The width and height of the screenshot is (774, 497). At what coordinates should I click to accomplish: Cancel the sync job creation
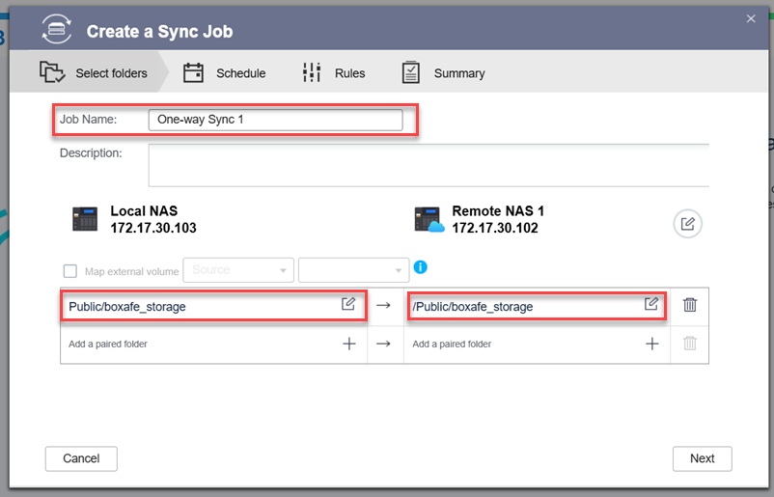coord(81,458)
